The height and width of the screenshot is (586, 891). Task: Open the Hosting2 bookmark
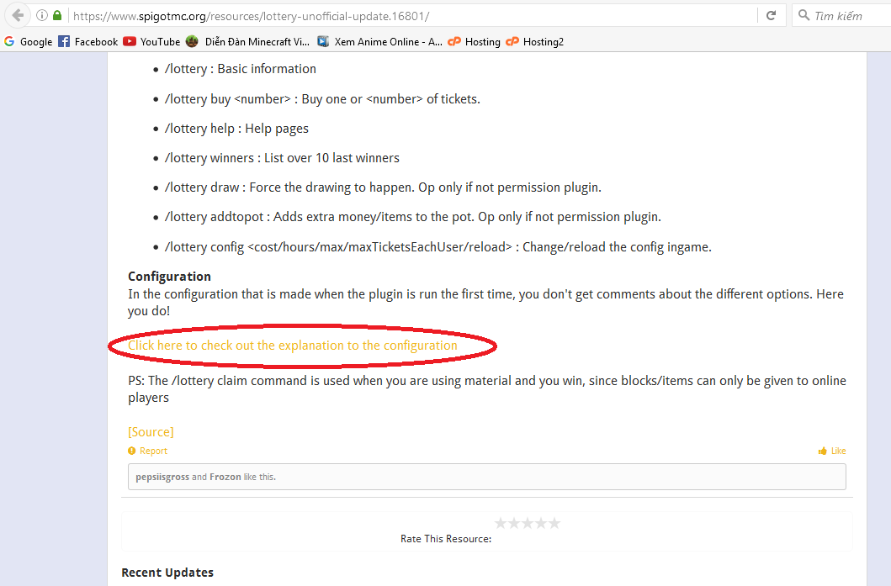pos(535,41)
